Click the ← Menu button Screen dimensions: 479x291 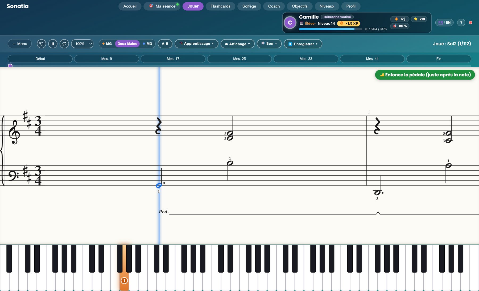pos(20,44)
